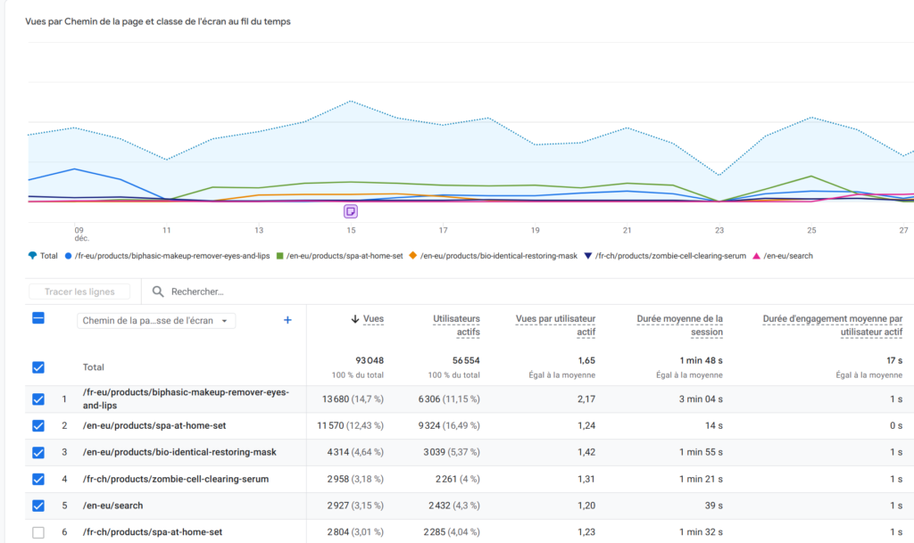Click the orange diamond bio-identical-restoring-mask legend marker
Viewport: 914px width, 543px height.
tap(412, 256)
